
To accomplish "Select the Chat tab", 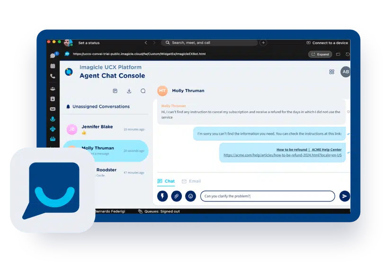I will (166, 181).
